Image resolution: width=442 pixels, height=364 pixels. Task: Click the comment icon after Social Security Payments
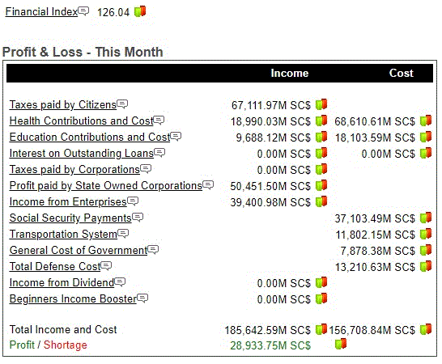pyautogui.click(x=138, y=218)
